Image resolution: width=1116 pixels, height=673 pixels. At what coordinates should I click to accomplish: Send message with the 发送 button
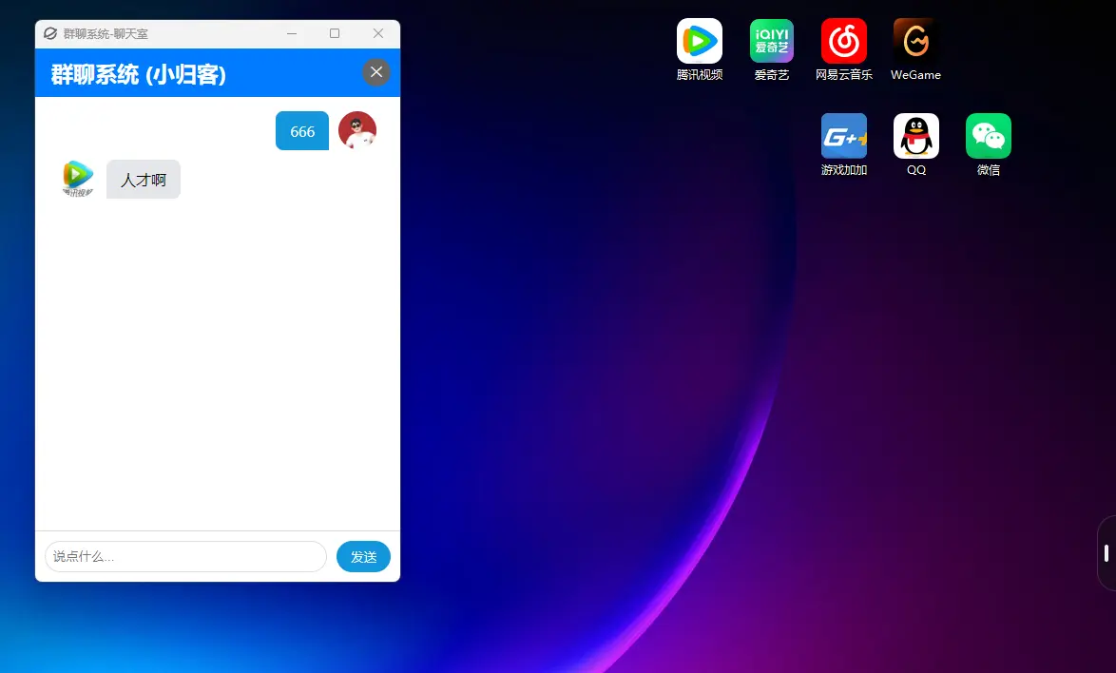pos(363,556)
